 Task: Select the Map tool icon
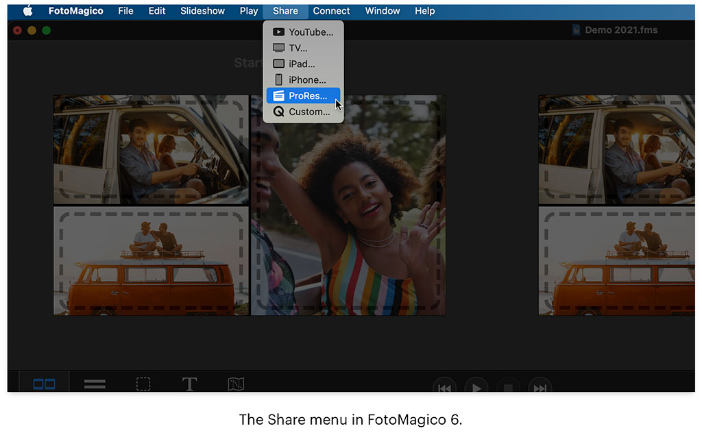[x=236, y=384]
